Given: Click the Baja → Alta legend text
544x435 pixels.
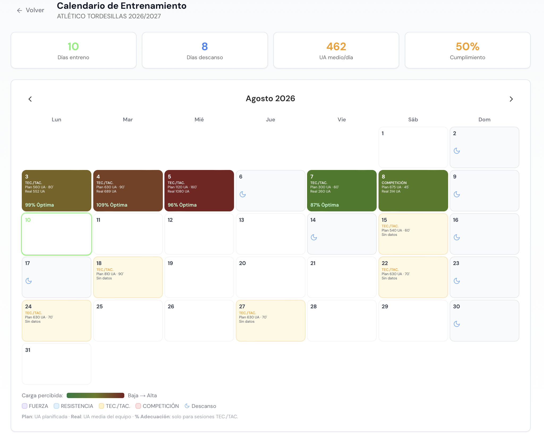Looking at the screenshot, I should pos(142,395).
